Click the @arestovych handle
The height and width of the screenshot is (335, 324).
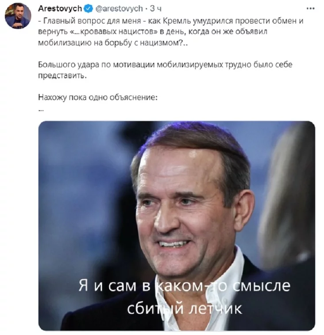[119, 8]
